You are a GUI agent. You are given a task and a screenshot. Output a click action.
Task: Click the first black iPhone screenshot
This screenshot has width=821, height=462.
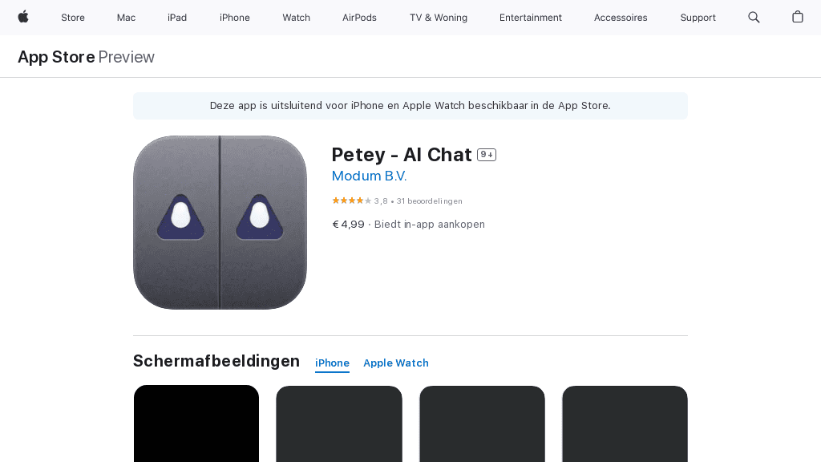tap(196, 423)
